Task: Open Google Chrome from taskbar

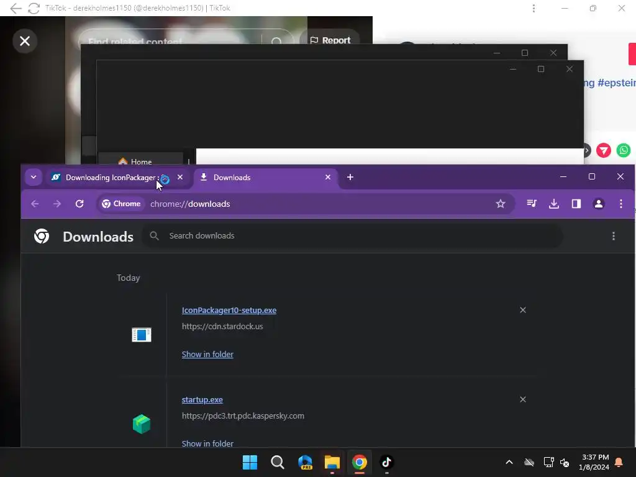Action: (360, 462)
